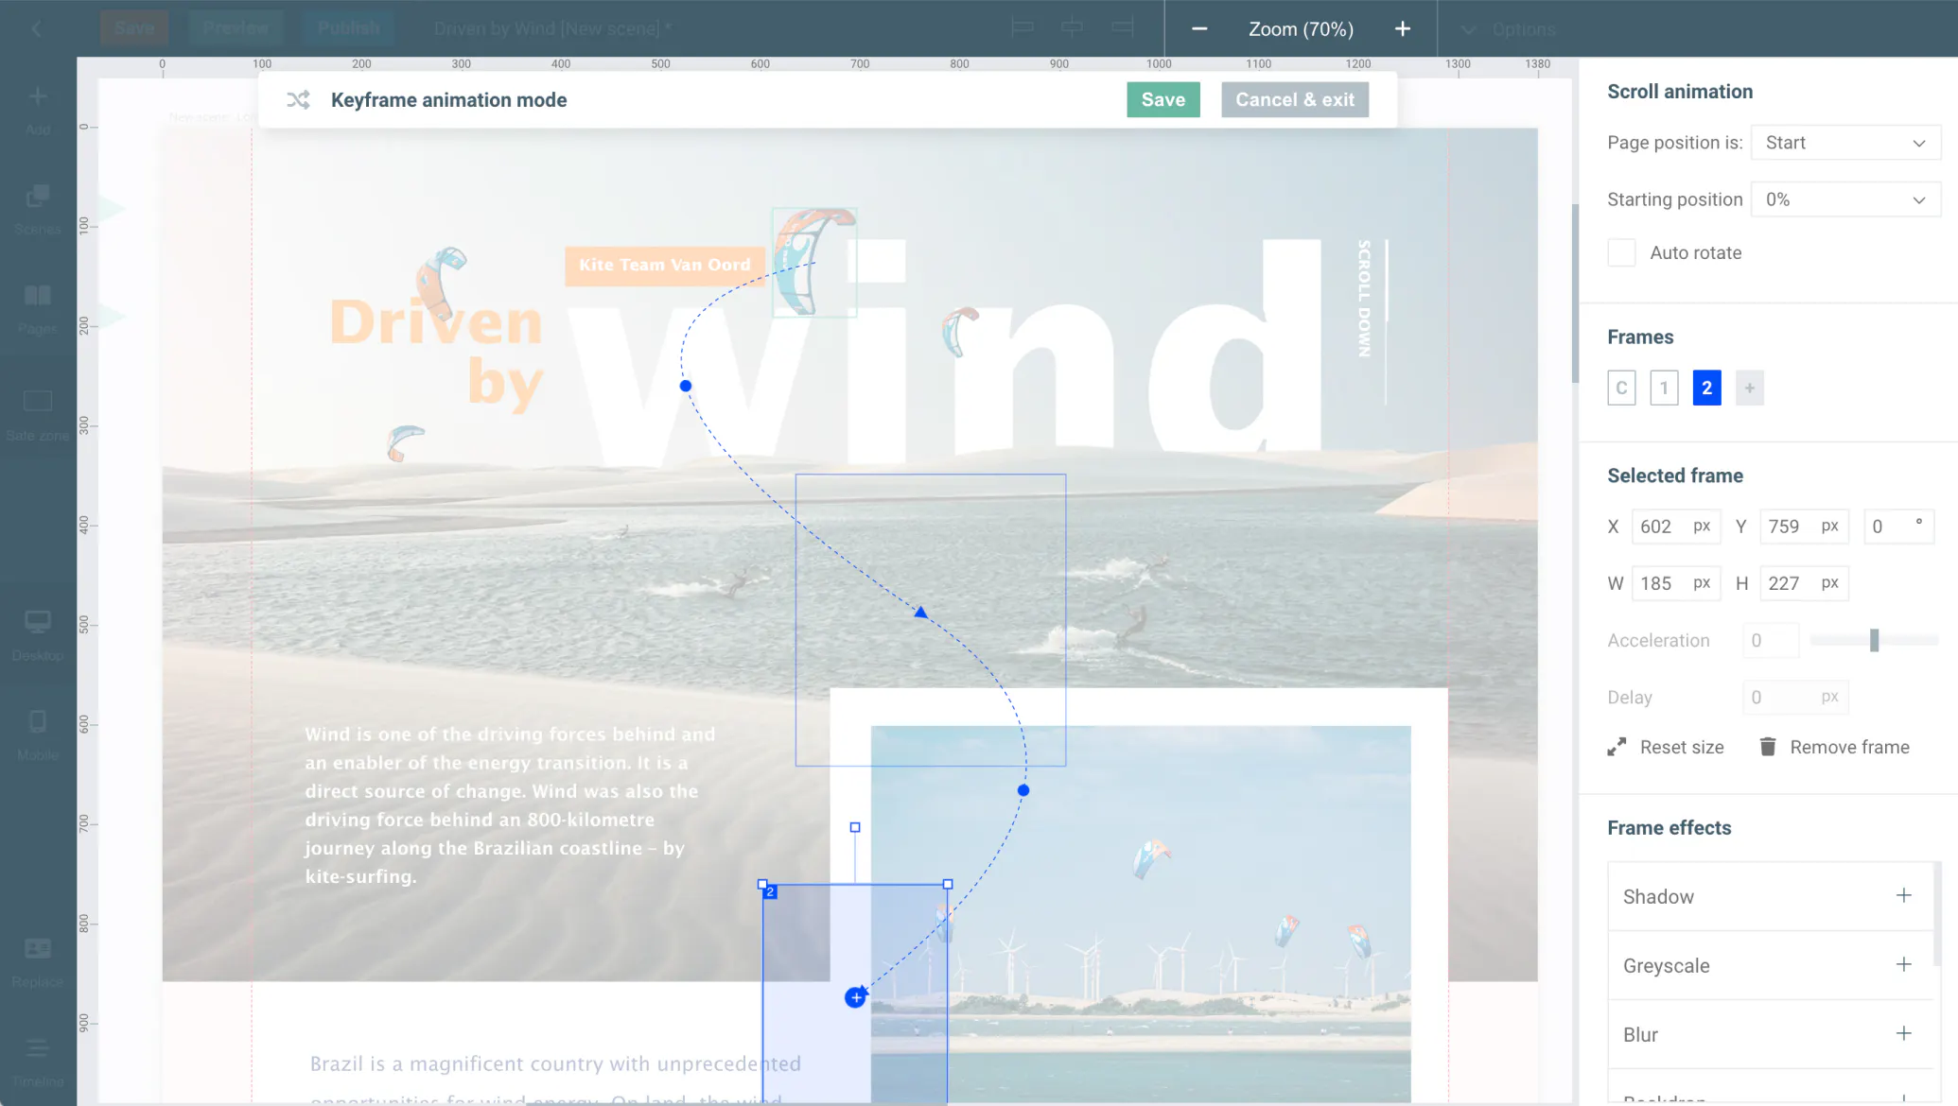Click the Preview button

[x=236, y=28]
